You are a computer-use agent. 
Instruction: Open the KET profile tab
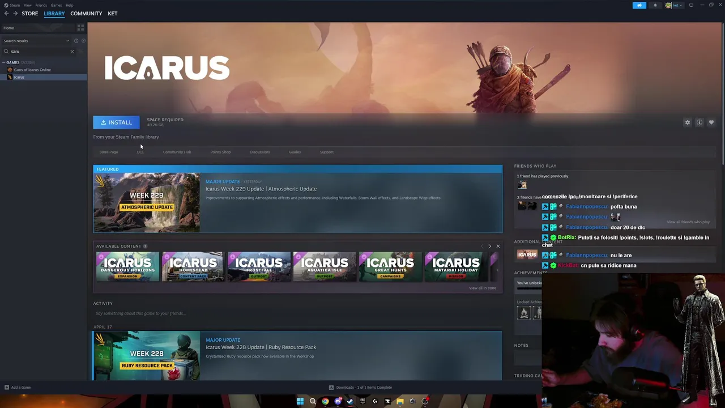pyautogui.click(x=112, y=14)
